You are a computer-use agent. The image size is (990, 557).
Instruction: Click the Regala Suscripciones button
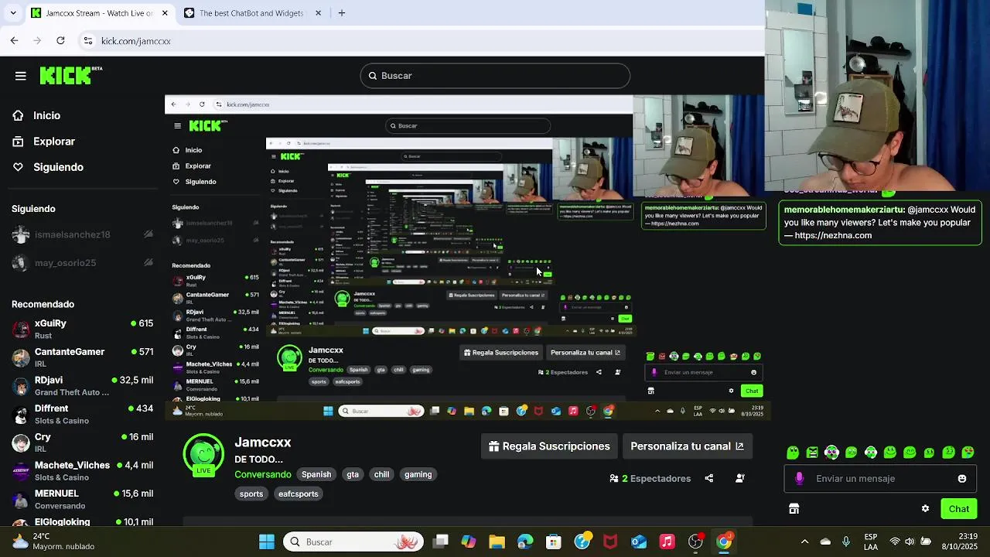549,446
